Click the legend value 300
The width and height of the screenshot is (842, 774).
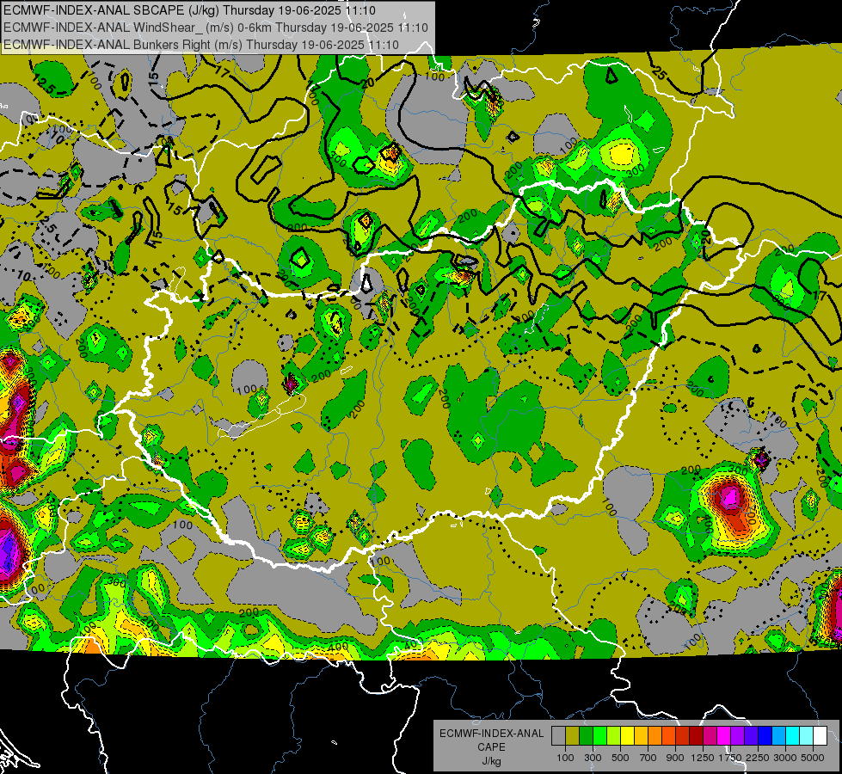coord(593,758)
